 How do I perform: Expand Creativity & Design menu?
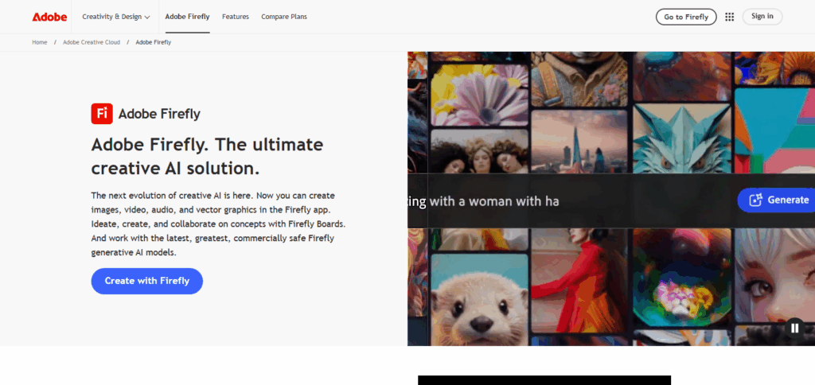pyautogui.click(x=116, y=17)
